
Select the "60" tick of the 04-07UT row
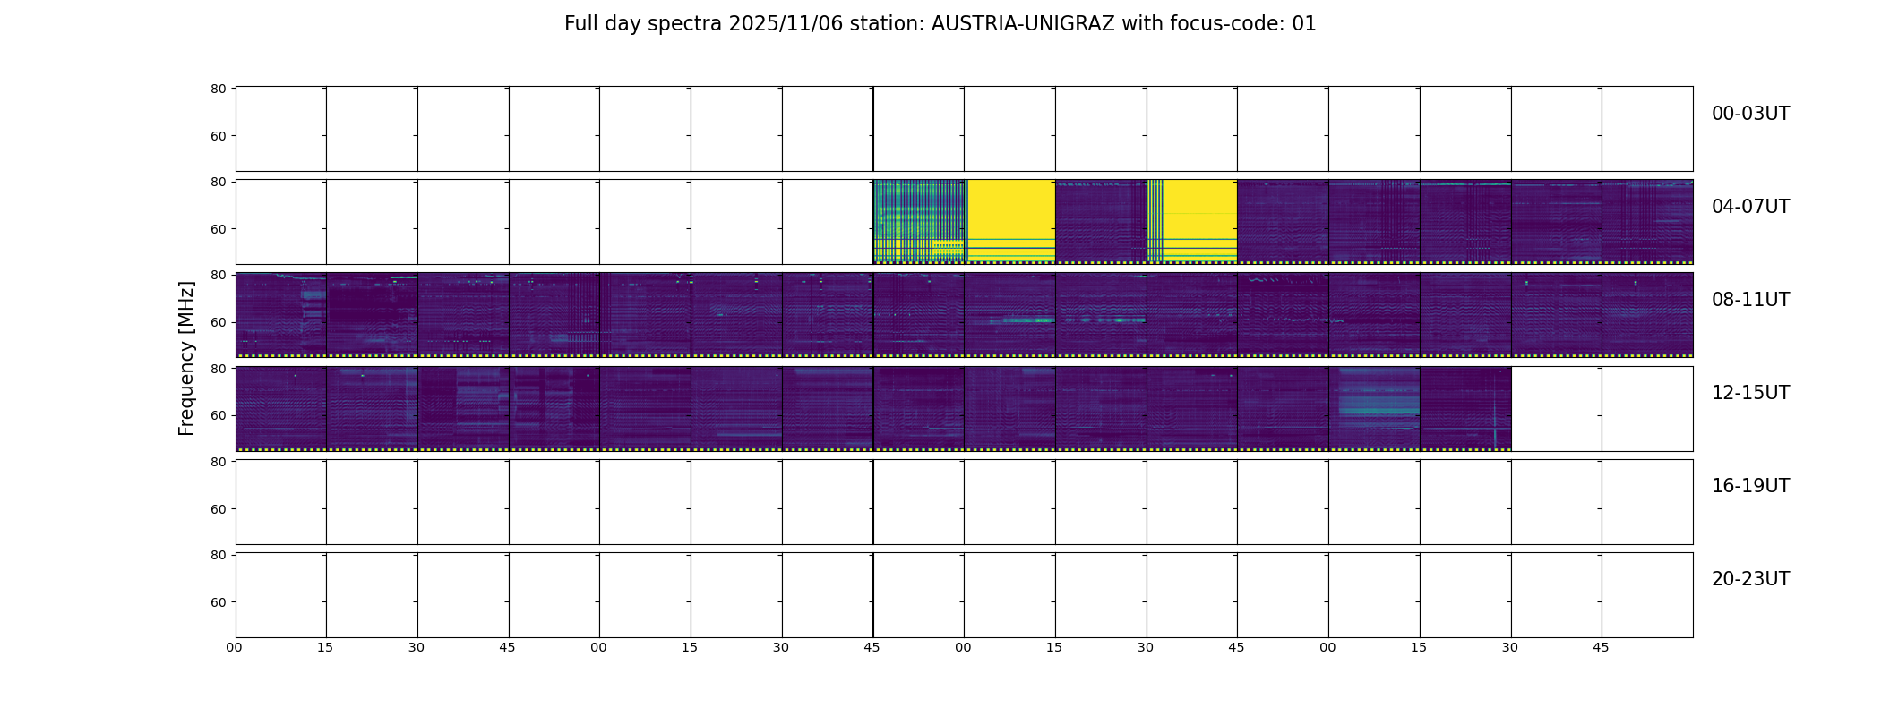click(x=218, y=229)
